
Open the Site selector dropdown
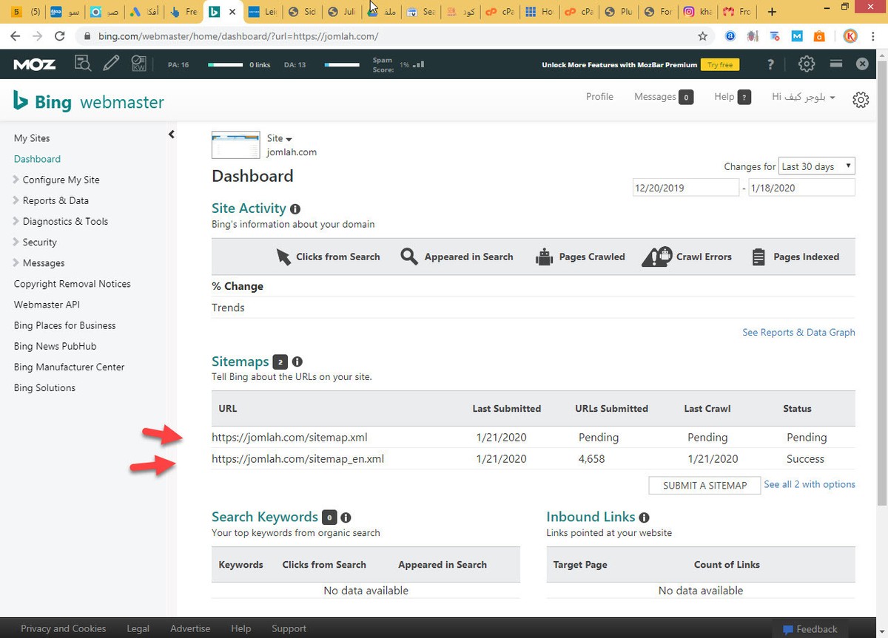tap(280, 138)
